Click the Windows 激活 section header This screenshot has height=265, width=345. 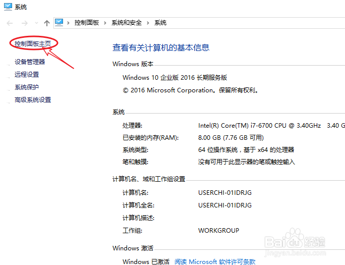pyautogui.click(x=133, y=248)
